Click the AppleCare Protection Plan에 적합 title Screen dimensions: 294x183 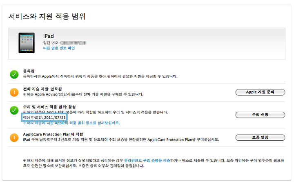(x=53, y=134)
